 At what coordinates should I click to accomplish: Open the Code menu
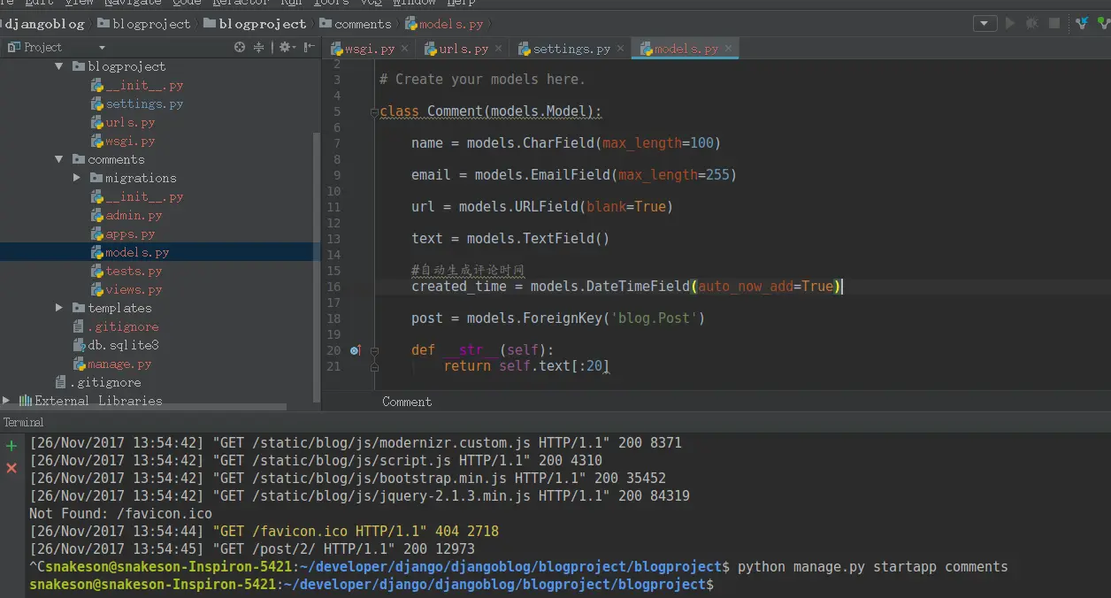[187, 3]
